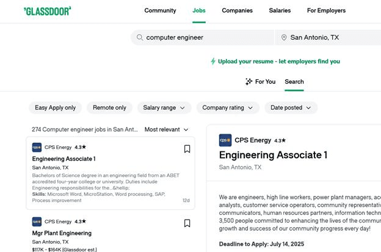
Task: Click the Engineering Associate 1 detail heading
Action: tap(273, 155)
